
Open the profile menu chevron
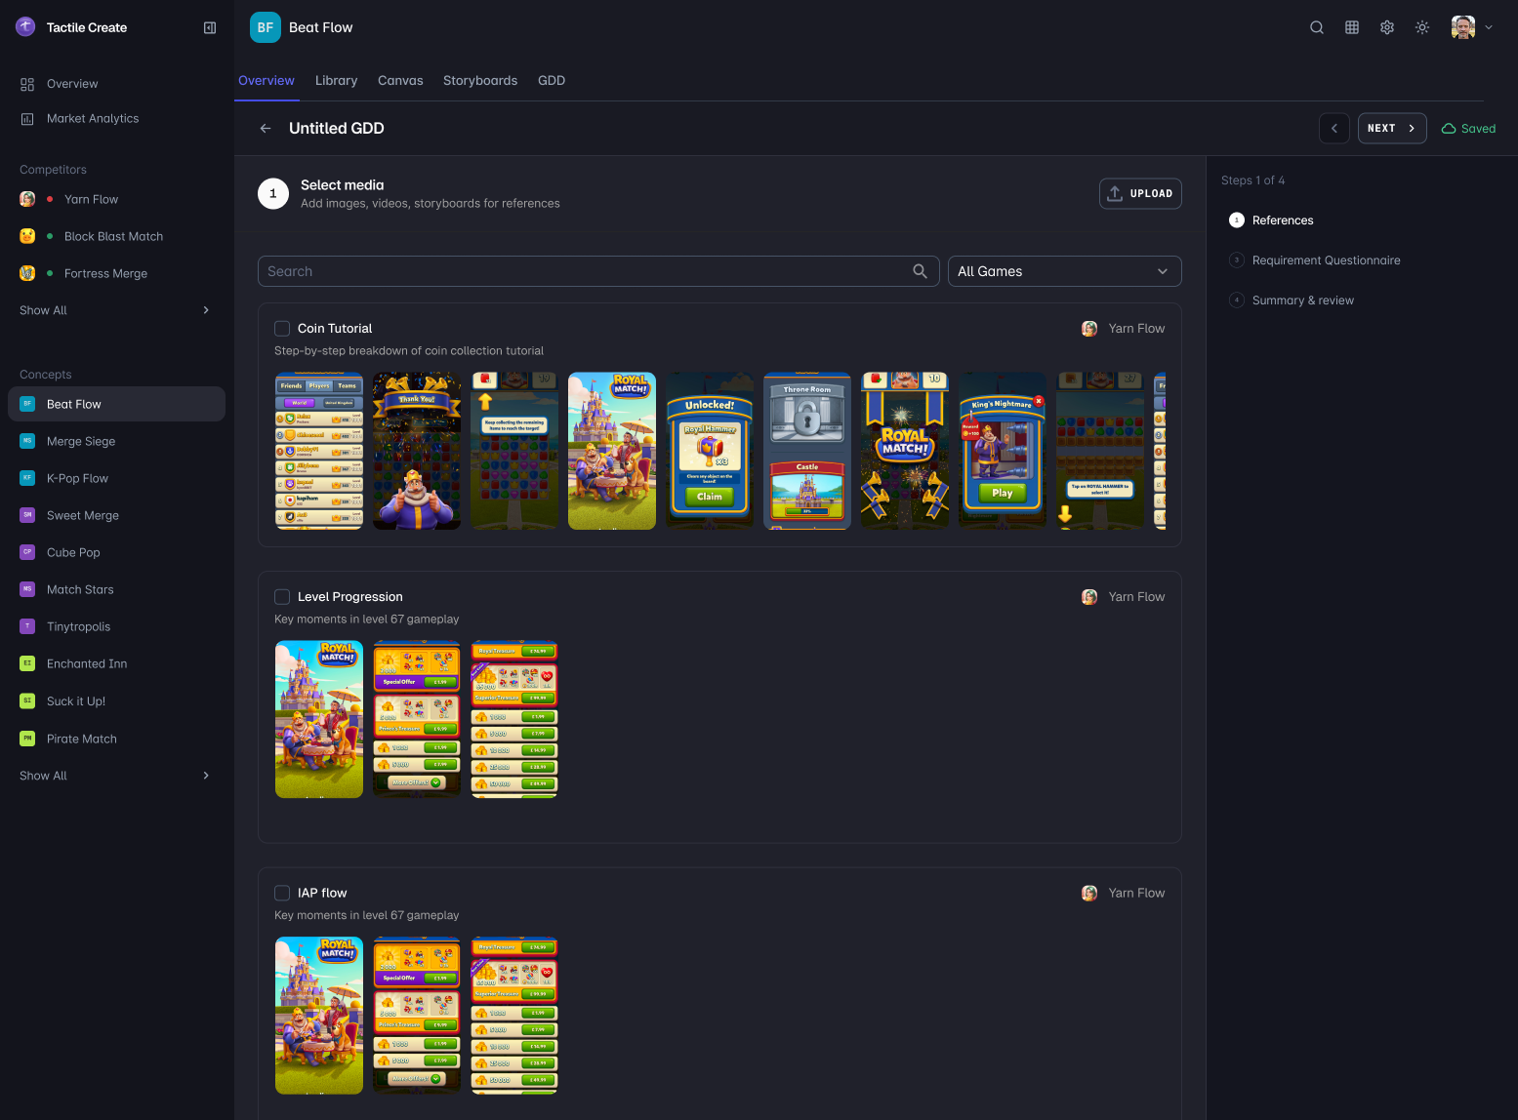pos(1489,27)
